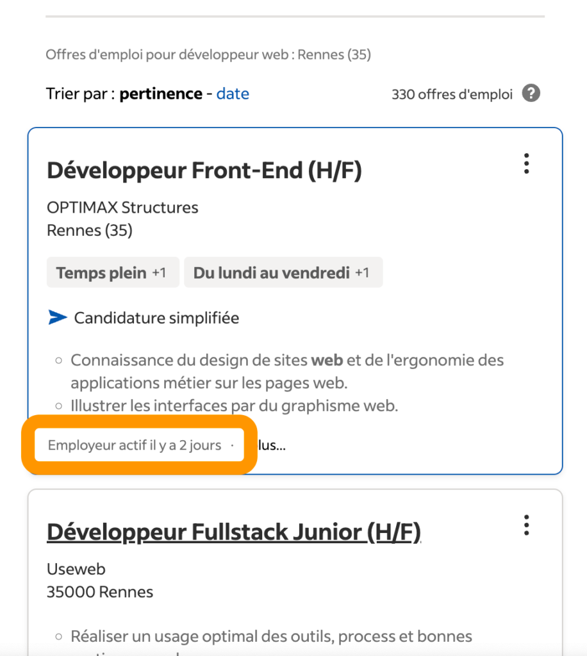Open the Développeur Fullstack Junior (H/F) listing
Screen dimensions: 587x656
[x=234, y=532]
